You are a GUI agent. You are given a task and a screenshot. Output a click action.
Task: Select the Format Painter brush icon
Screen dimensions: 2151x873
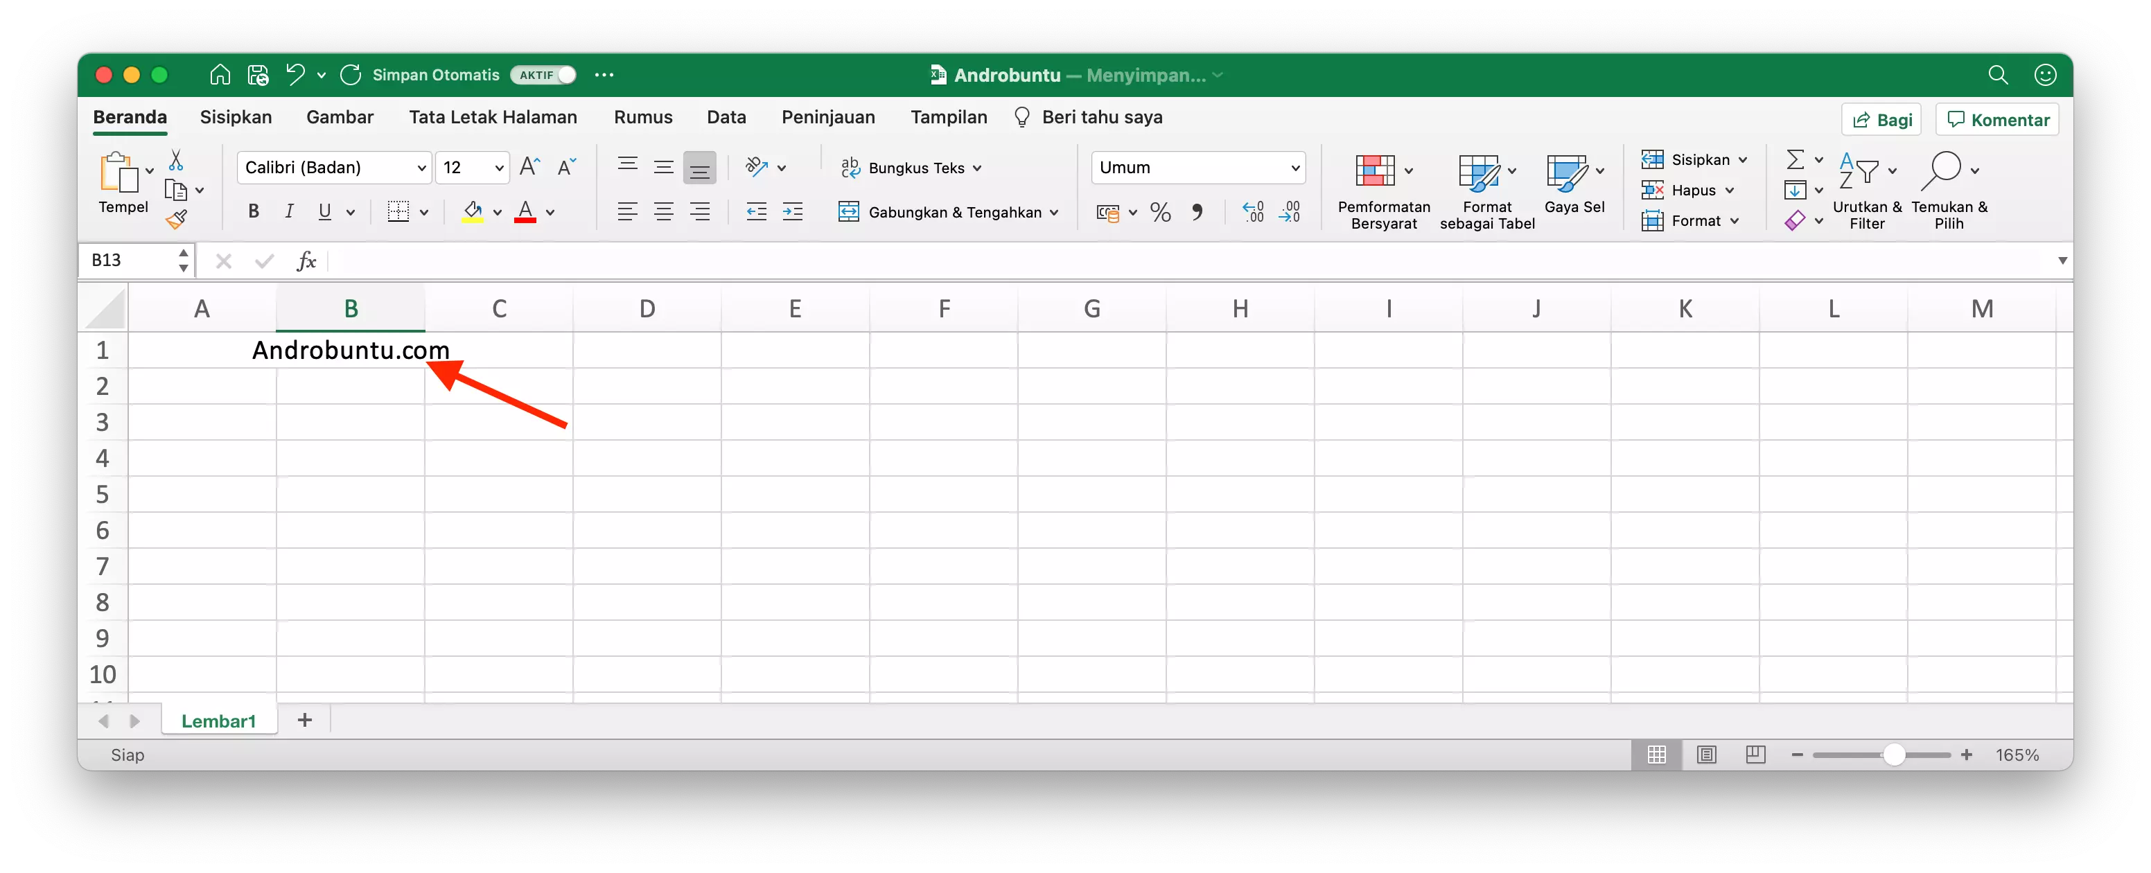coord(176,221)
